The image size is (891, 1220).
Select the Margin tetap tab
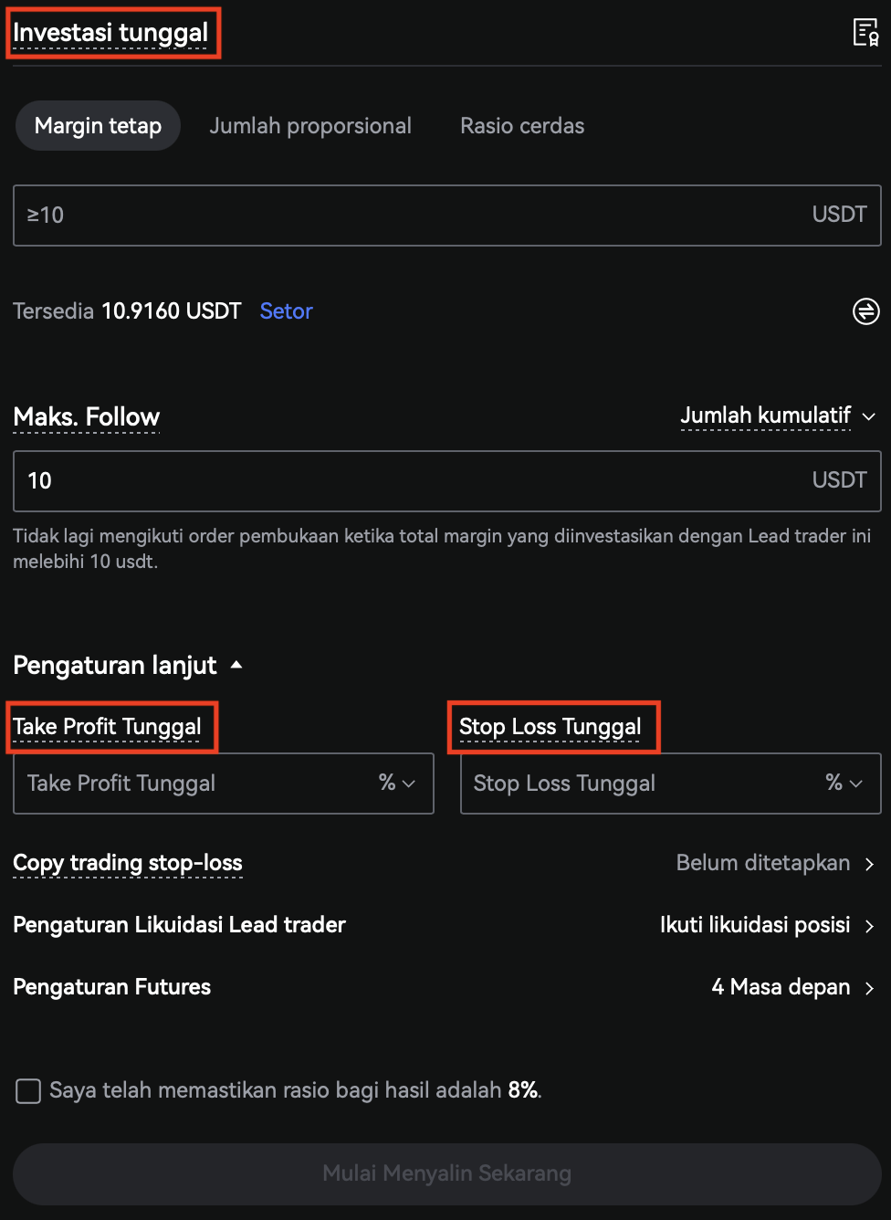[98, 126]
